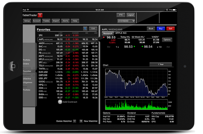Click the green volume chart
This screenshot has height=134, width=203.
[x=136, y=105]
